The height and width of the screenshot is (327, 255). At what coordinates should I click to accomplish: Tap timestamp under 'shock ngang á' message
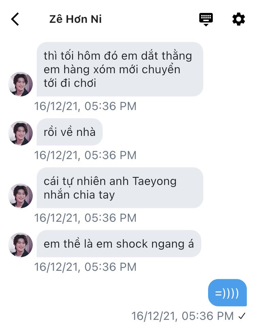85,267
